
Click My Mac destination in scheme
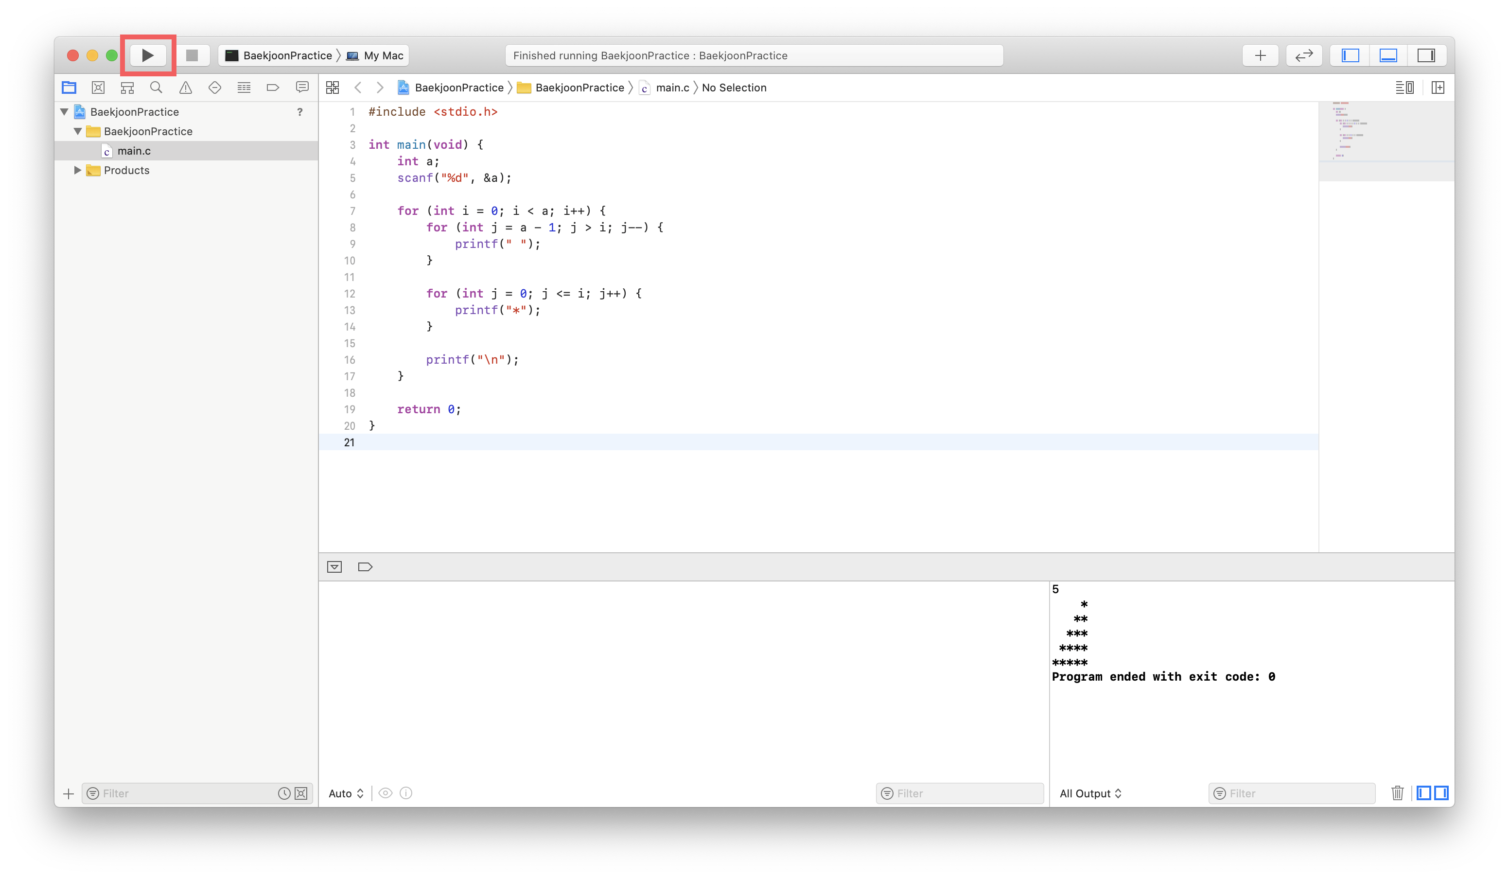tap(383, 56)
